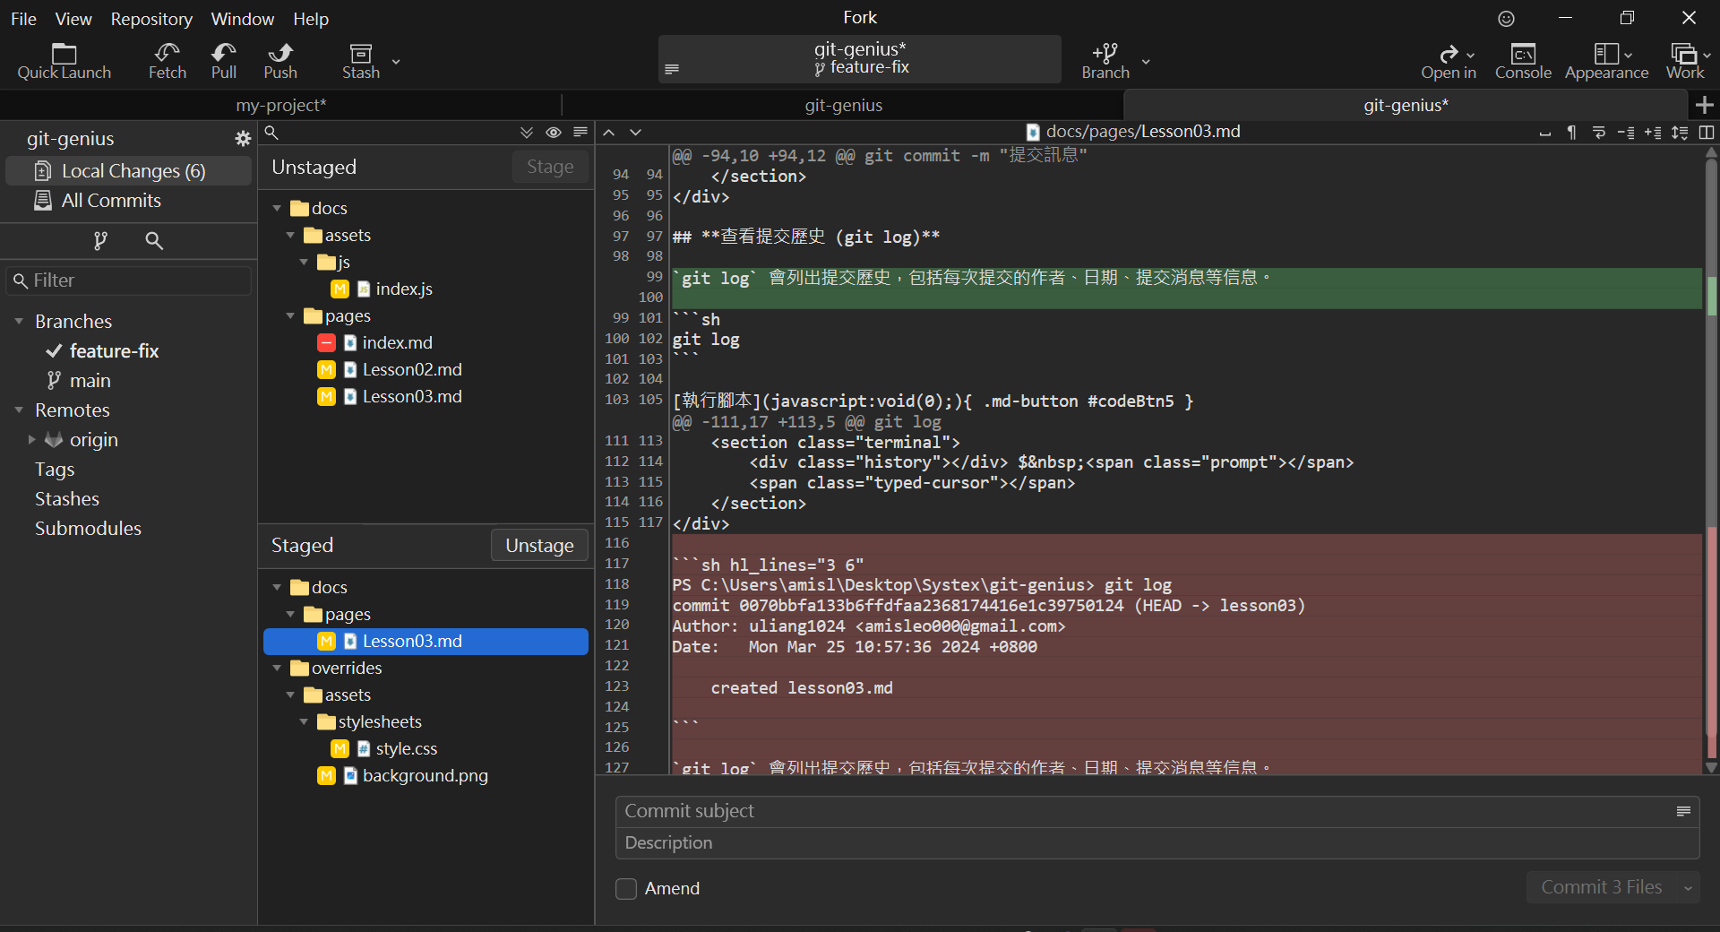Select unstaged index.js file
Screen dimensions: 1720x932
tap(403, 289)
